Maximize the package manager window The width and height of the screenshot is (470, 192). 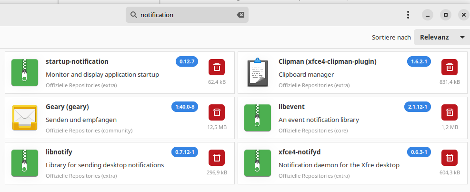click(x=446, y=15)
